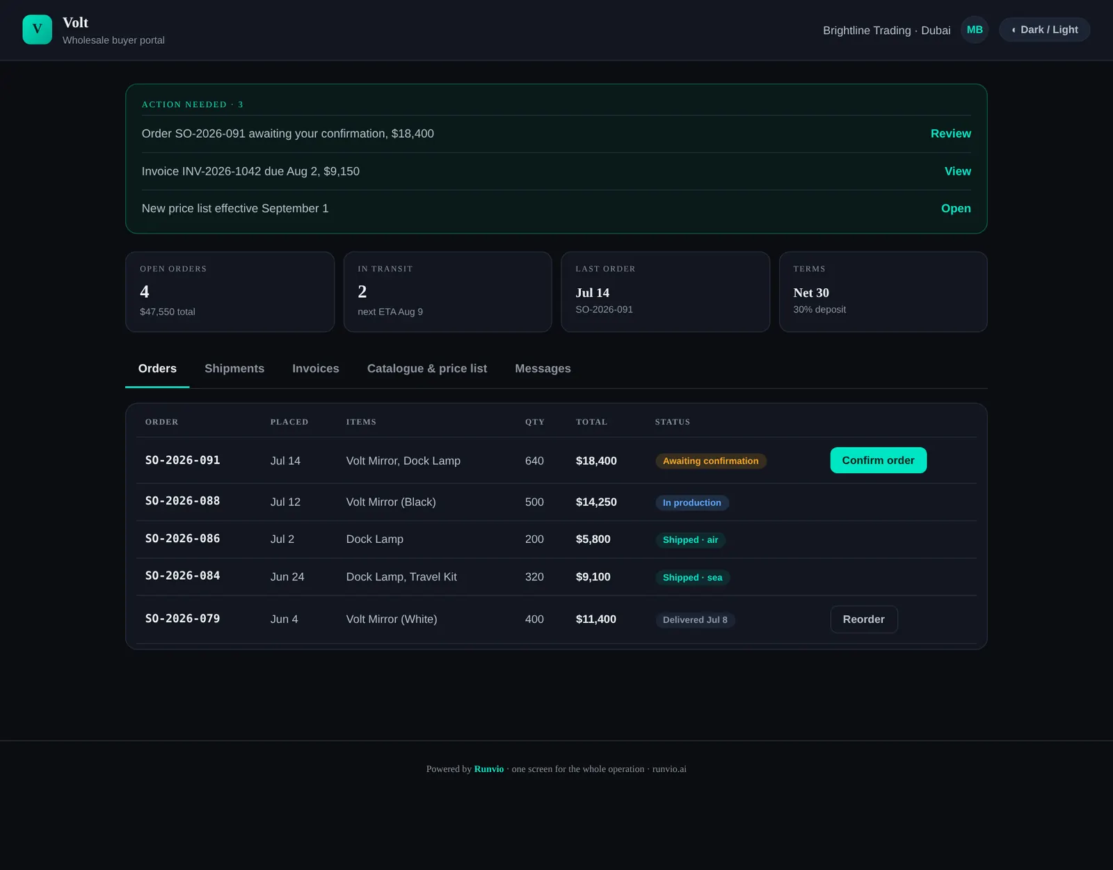Click the Dock Lamp, Travel Kit items cell

[401, 577]
